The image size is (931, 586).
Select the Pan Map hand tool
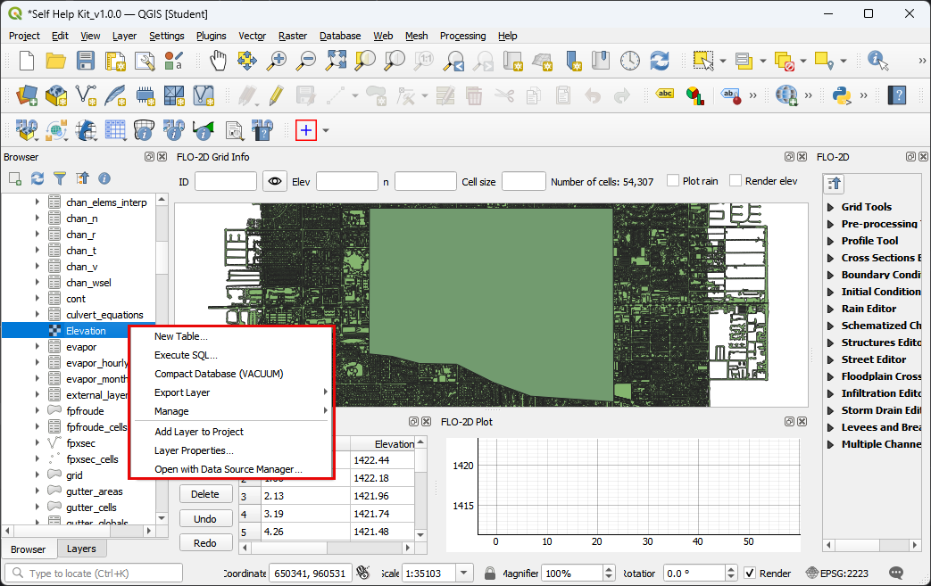[x=218, y=61]
